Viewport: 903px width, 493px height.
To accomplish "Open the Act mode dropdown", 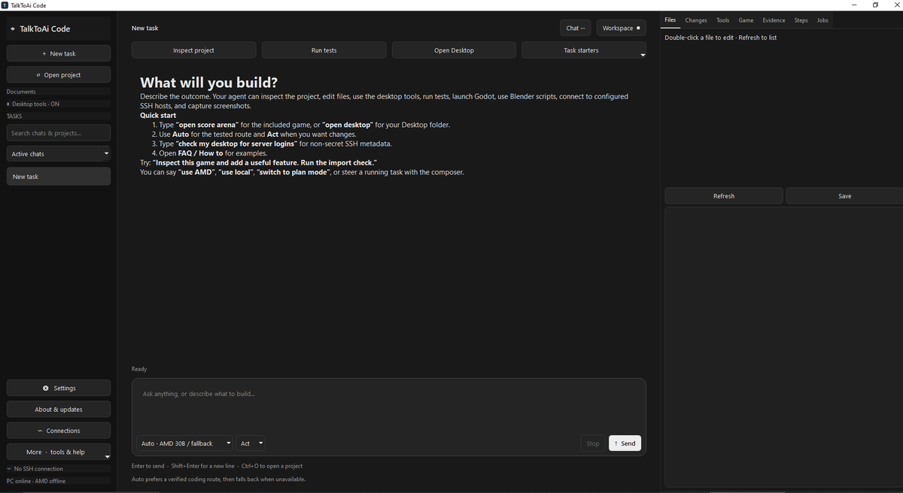I will pos(251,443).
